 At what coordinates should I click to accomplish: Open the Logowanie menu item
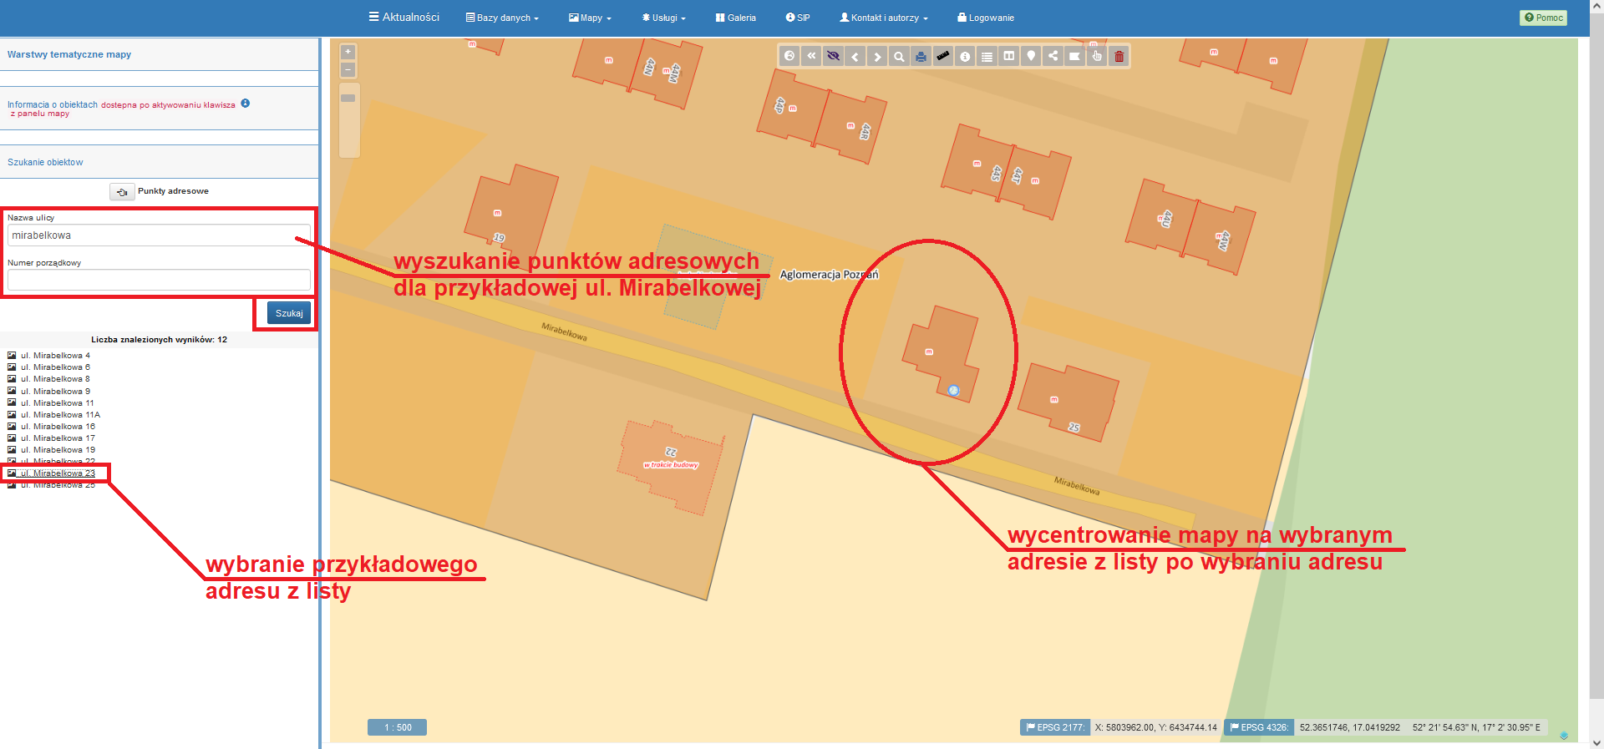click(986, 18)
